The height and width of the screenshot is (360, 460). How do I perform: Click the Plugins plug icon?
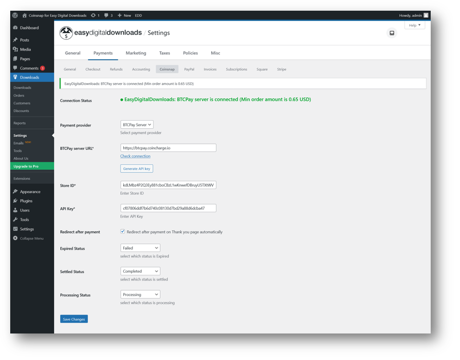(15, 200)
